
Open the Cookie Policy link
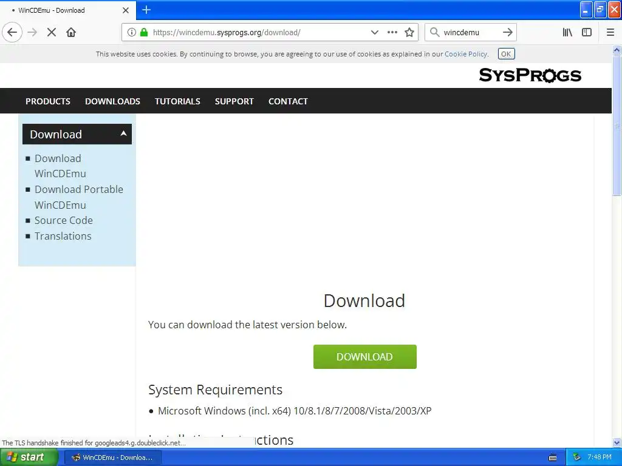466,54
